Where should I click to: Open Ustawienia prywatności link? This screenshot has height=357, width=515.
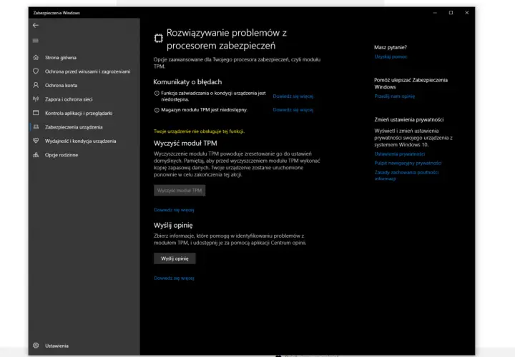pos(399,154)
